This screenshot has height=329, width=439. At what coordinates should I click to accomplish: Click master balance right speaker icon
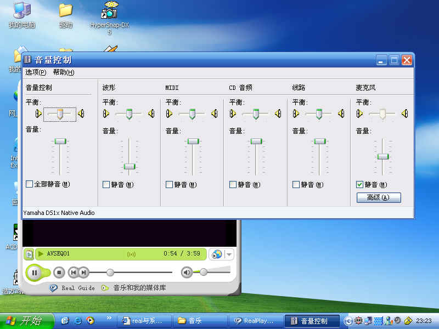(x=81, y=114)
